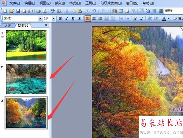Click the Expand All icon
The image size is (183, 138).
click(x=142, y=11)
